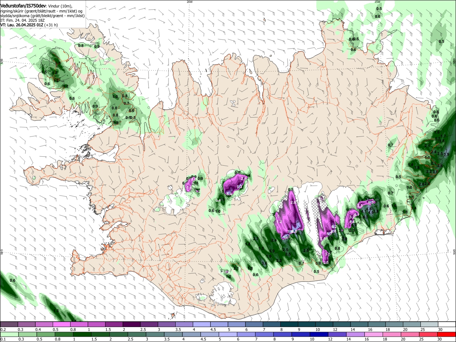Pick the crimson rain swatch between 25 and 30
This screenshot has height=342, width=456.
pyautogui.click(x=429, y=334)
